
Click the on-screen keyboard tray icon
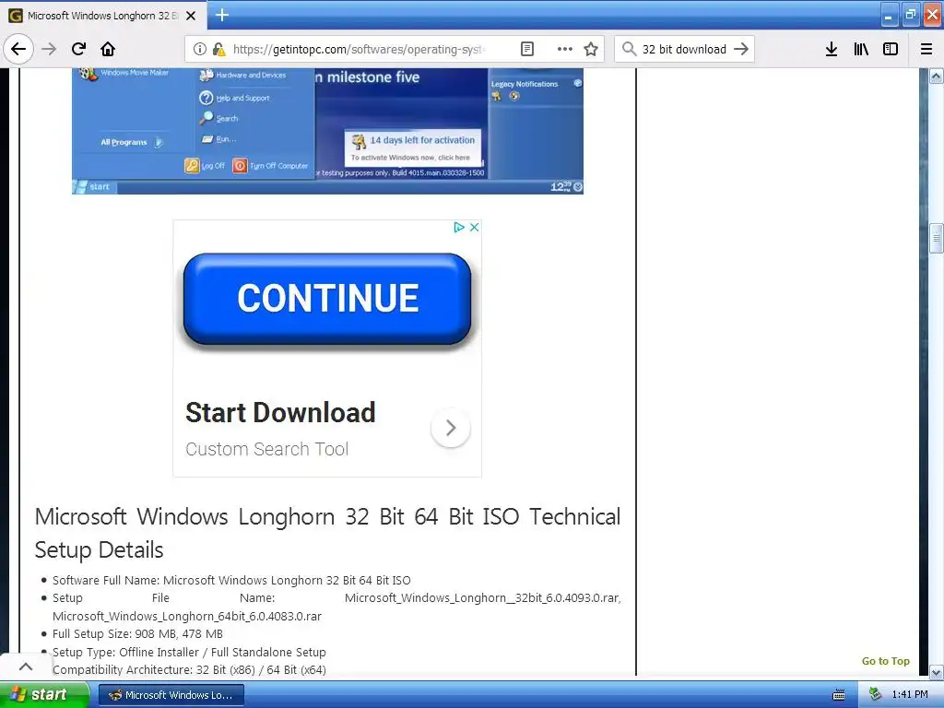click(x=839, y=695)
